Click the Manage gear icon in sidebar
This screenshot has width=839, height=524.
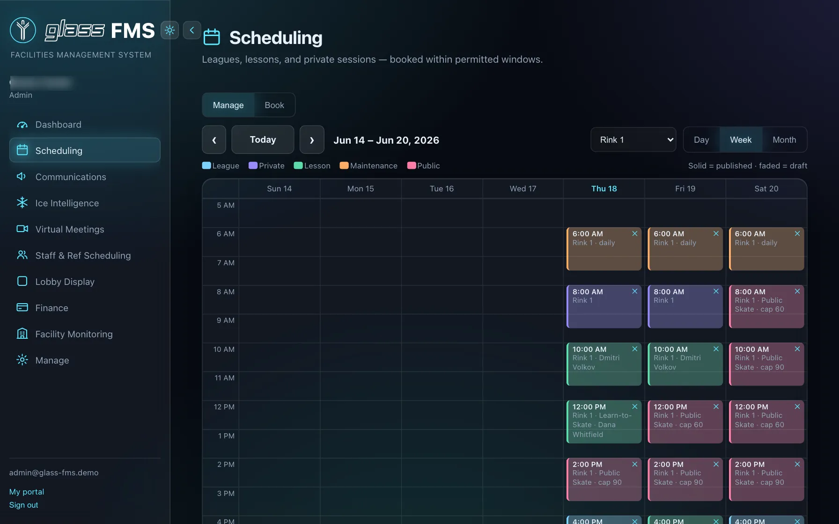[22, 360]
